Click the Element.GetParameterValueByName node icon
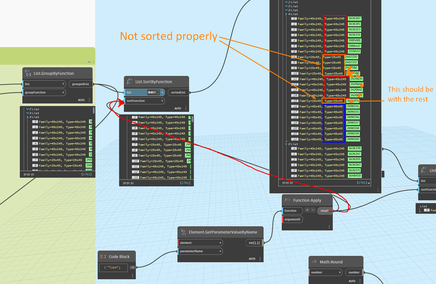Viewport: 436px width, 284px height. [183, 232]
